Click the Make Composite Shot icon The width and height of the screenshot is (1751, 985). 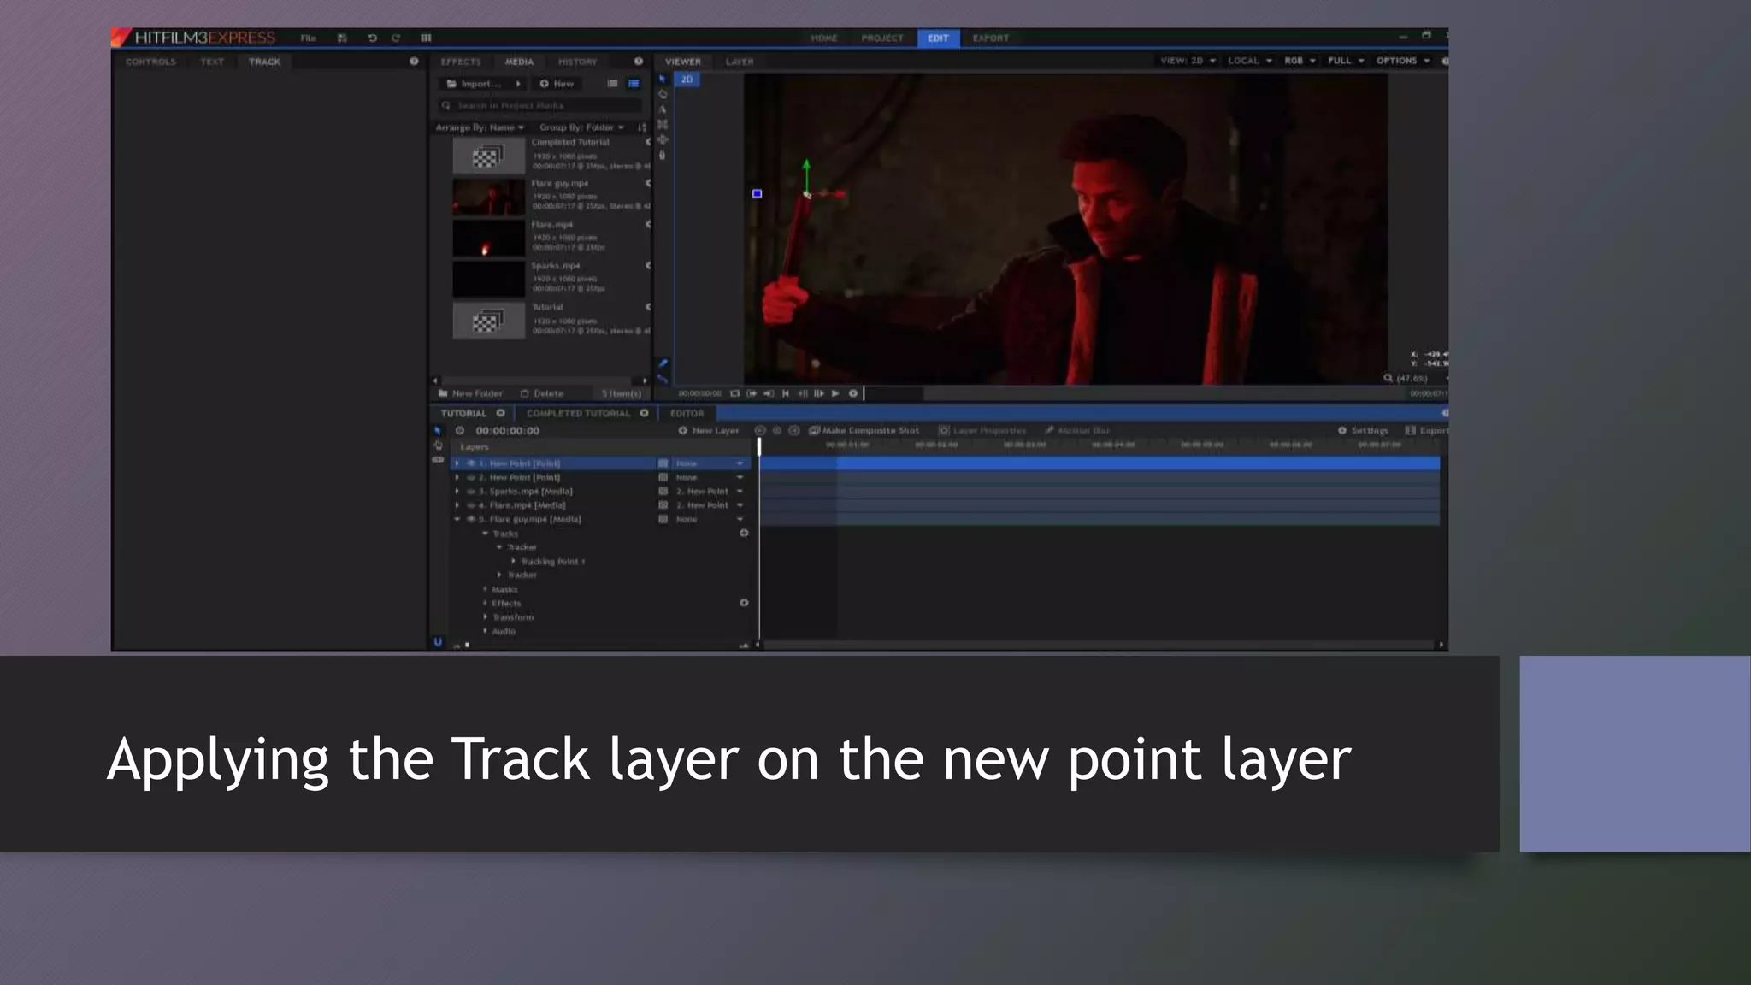(x=814, y=430)
